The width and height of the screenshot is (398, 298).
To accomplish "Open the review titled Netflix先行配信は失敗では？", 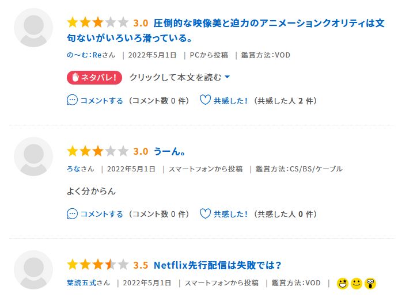I will [217, 265].
